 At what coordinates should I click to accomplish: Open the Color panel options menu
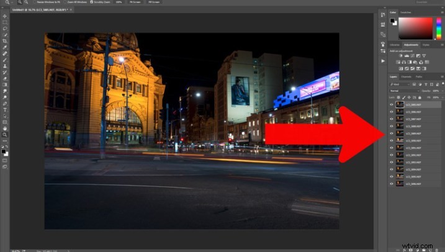(442, 12)
